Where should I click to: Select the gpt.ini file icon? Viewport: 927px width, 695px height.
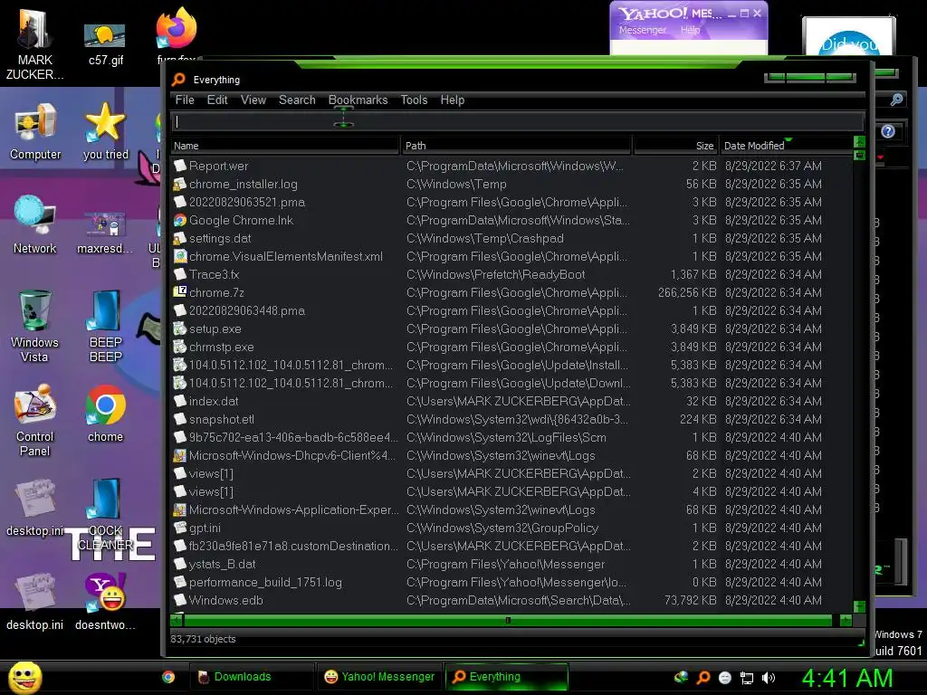pos(180,528)
